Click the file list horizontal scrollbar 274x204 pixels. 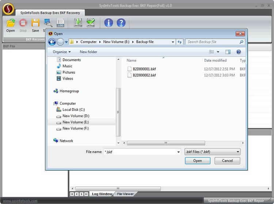pos(165,143)
